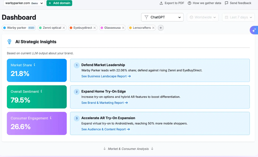Click the Overall Sentiment info icon
The image size is (258, 157).
point(41,91)
